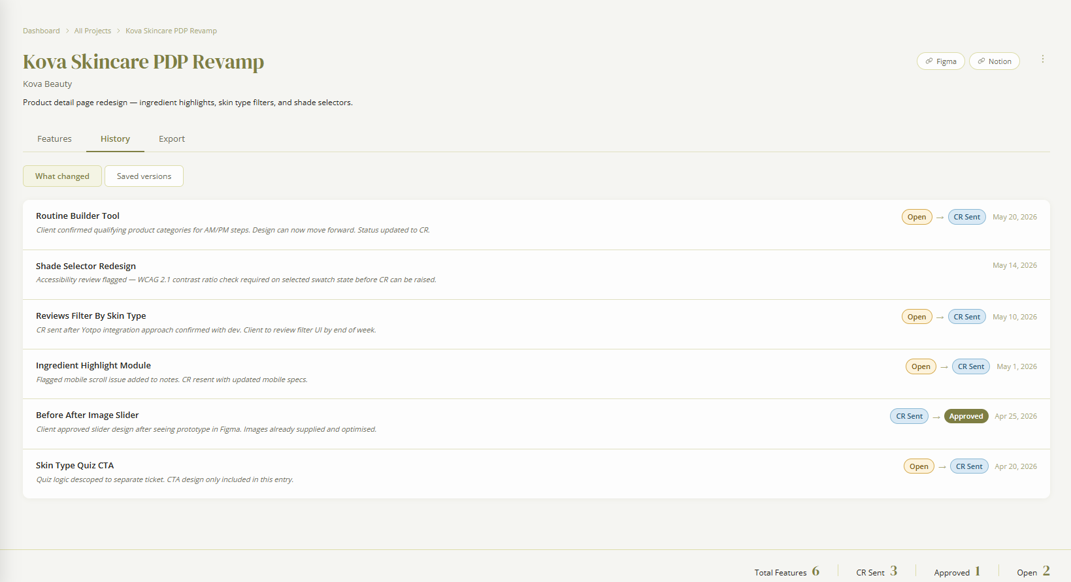Open the Notion link button
Image resolution: width=1071 pixels, height=582 pixels.
995,61
